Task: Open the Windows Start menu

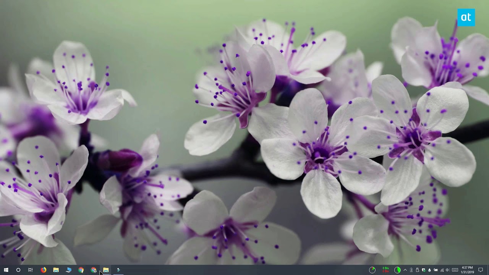Action: tap(6, 270)
